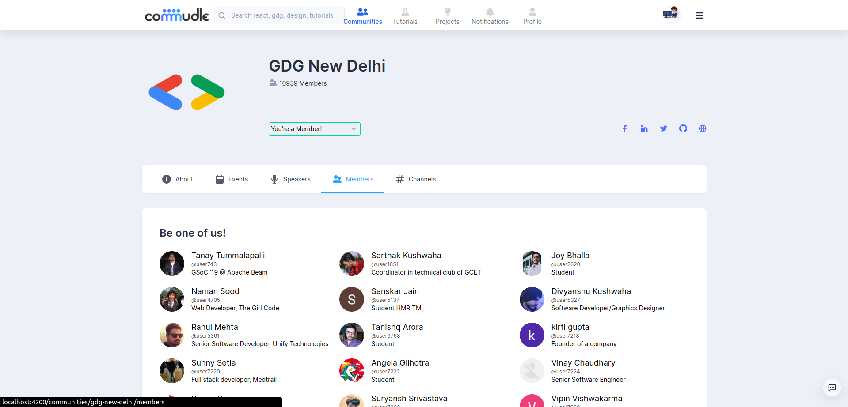
Task: Open Sanskar Jain's letter S avatar
Action: click(352, 299)
